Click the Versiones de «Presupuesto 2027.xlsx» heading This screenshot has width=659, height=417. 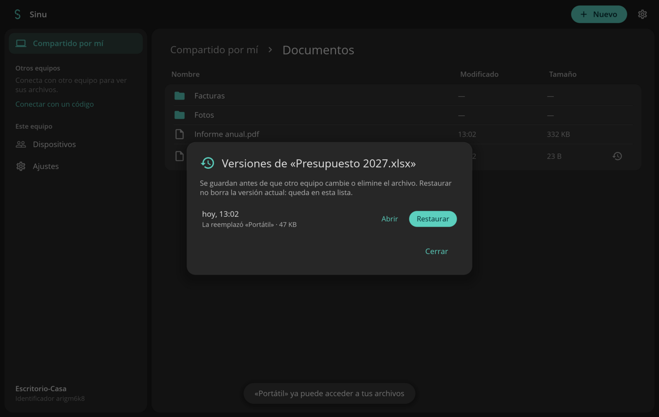[319, 164]
